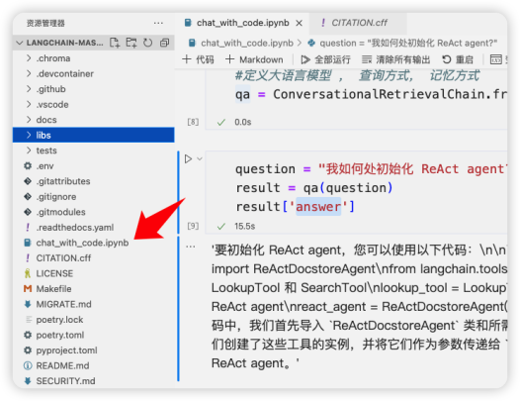Open the explorer more actions ellipsis
Viewport: 520px width, 401px height.
[x=158, y=23]
